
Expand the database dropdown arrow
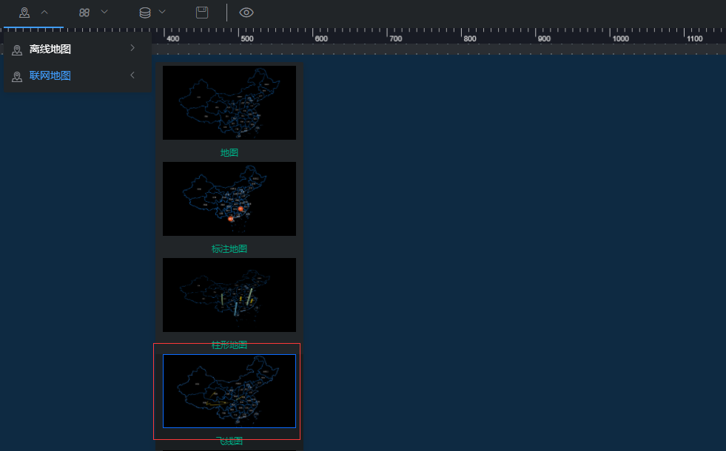(162, 12)
